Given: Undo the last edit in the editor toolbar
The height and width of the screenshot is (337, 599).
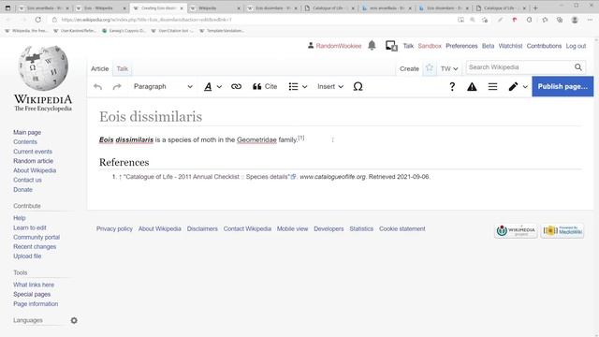Looking at the screenshot, I should coord(97,87).
